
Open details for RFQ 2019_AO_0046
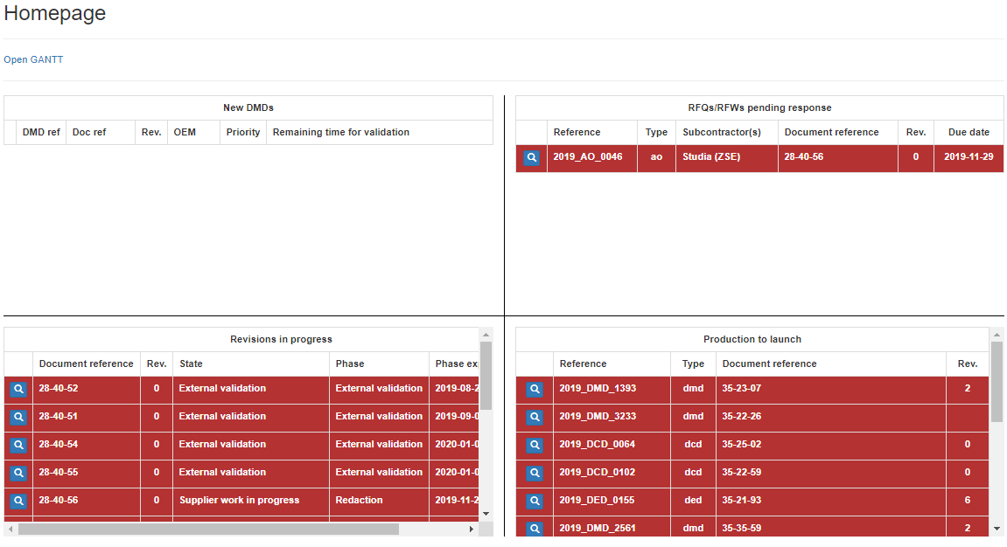[531, 158]
